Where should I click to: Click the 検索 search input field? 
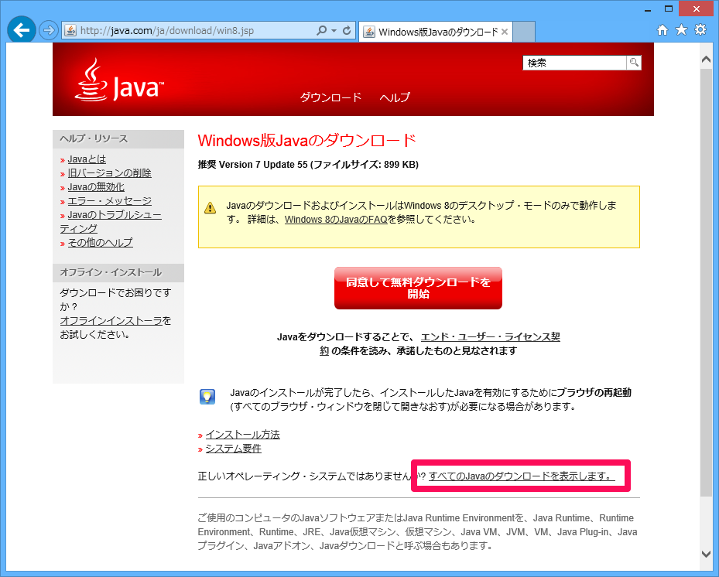pos(573,63)
